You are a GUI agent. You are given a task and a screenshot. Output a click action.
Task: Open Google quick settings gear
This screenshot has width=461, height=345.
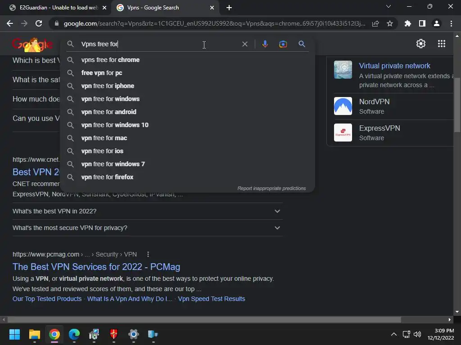[421, 44]
